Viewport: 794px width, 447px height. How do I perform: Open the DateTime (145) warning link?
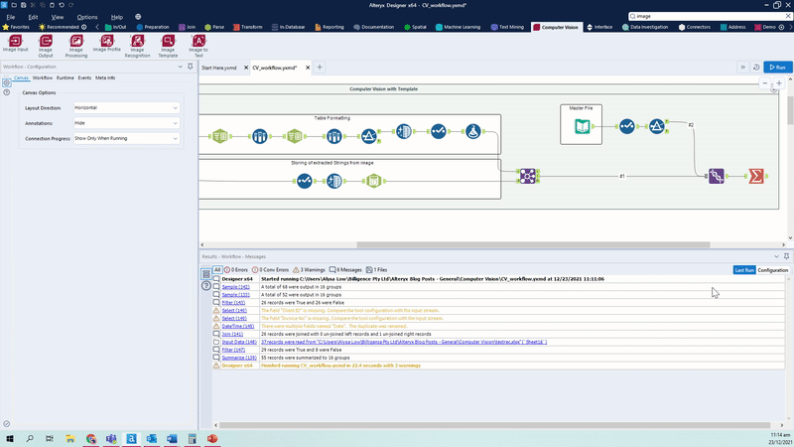[x=238, y=326]
